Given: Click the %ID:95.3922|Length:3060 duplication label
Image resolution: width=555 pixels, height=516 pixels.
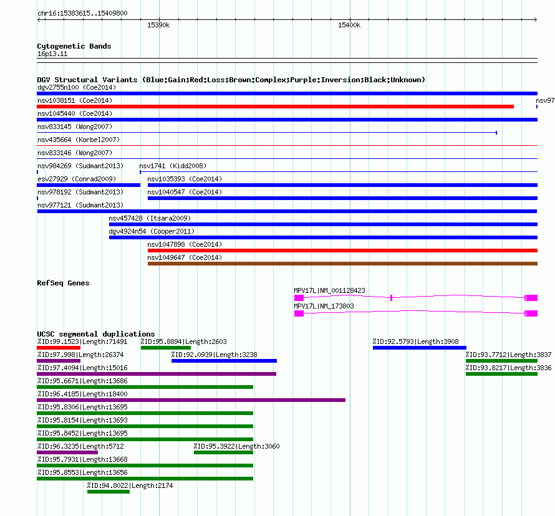Looking at the screenshot, I should click(x=236, y=446).
